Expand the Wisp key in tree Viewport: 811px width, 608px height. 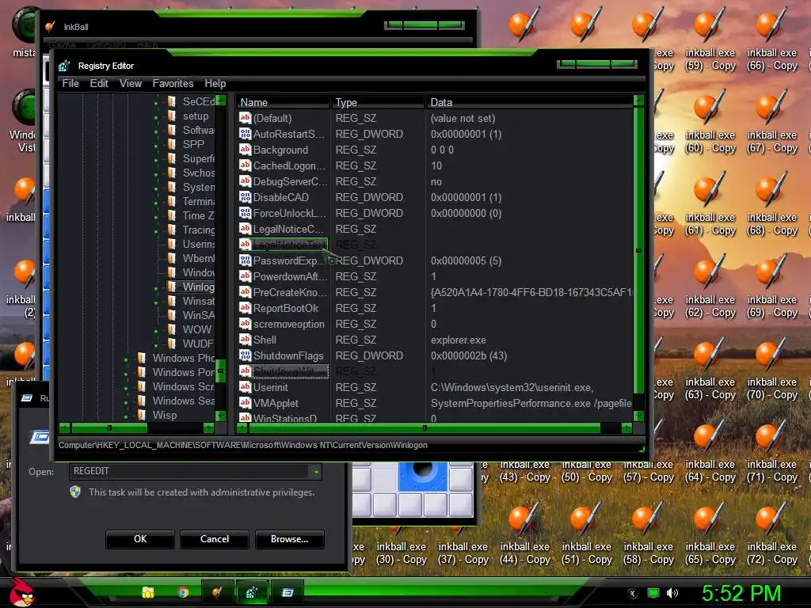[x=126, y=416]
